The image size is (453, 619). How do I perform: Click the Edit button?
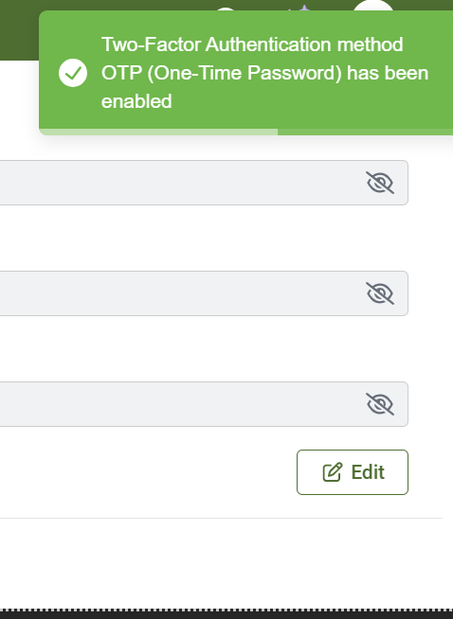[x=353, y=472]
